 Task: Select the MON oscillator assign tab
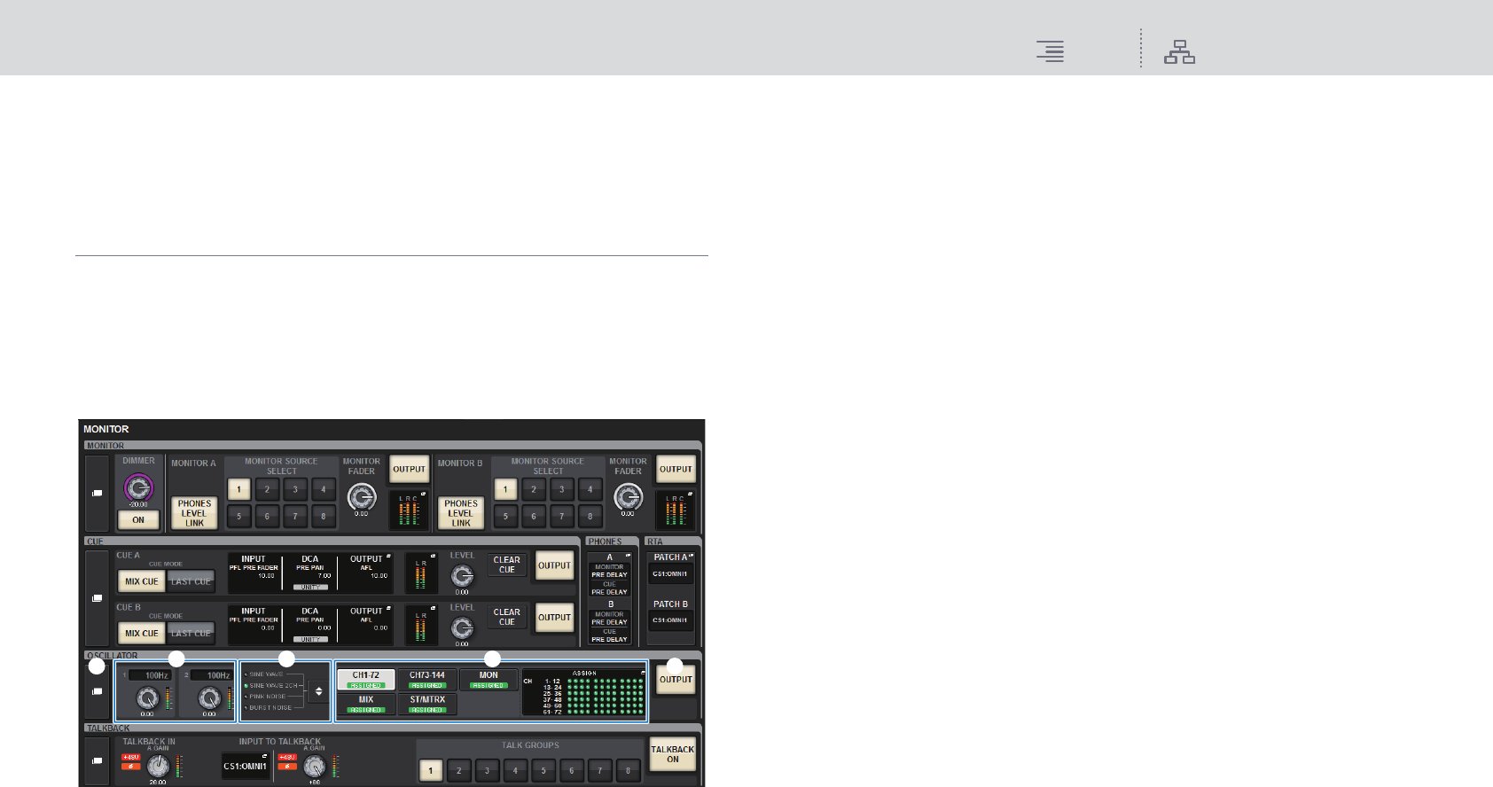(489, 680)
